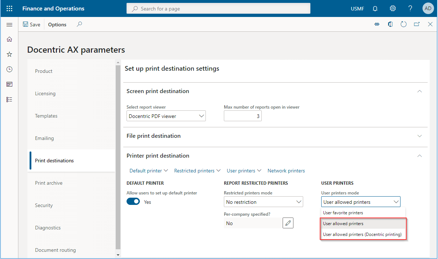This screenshot has width=438, height=259.
Task: Click the Per-company specified No field
Action: click(252, 223)
